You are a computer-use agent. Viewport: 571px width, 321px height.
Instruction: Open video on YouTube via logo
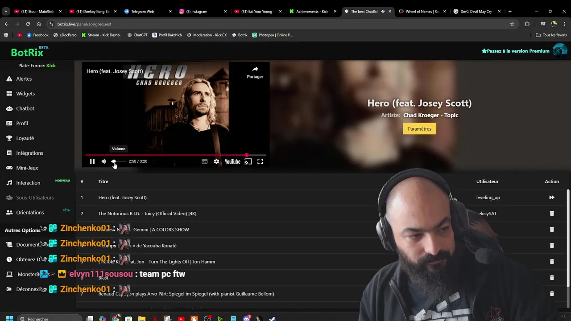(232, 161)
